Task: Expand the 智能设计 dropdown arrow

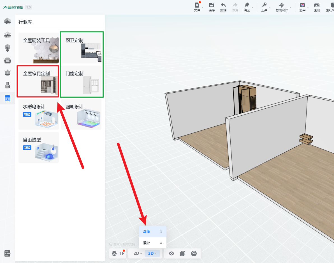Action: (x=290, y=8)
